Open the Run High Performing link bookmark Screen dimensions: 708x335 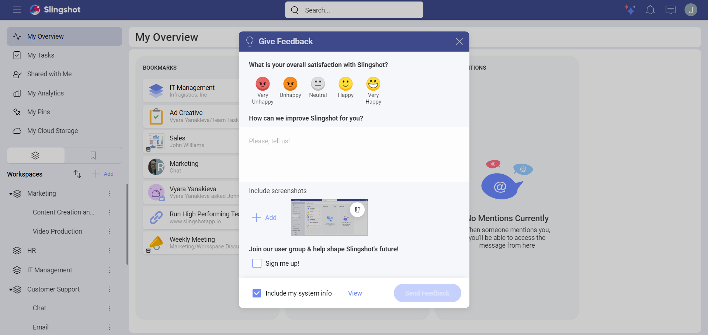click(x=191, y=217)
